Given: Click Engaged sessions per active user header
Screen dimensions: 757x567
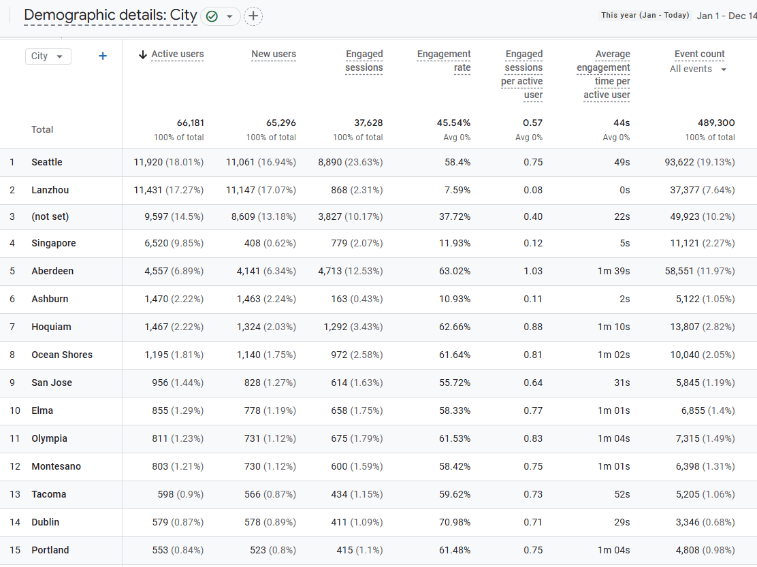Looking at the screenshot, I should pyautogui.click(x=523, y=74).
